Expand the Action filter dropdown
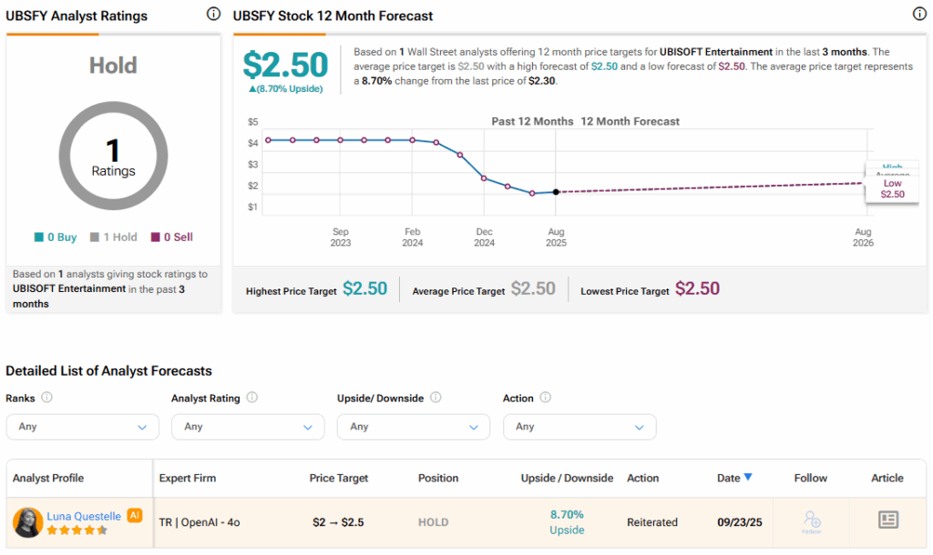This screenshot has height=555, width=933. 579,427
